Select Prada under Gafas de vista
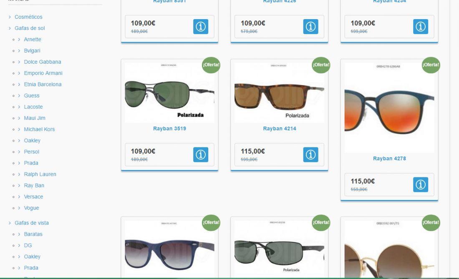This screenshot has width=459, height=279. pyautogui.click(x=31, y=268)
